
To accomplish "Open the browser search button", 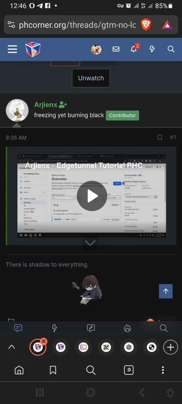I will point(91,370).
